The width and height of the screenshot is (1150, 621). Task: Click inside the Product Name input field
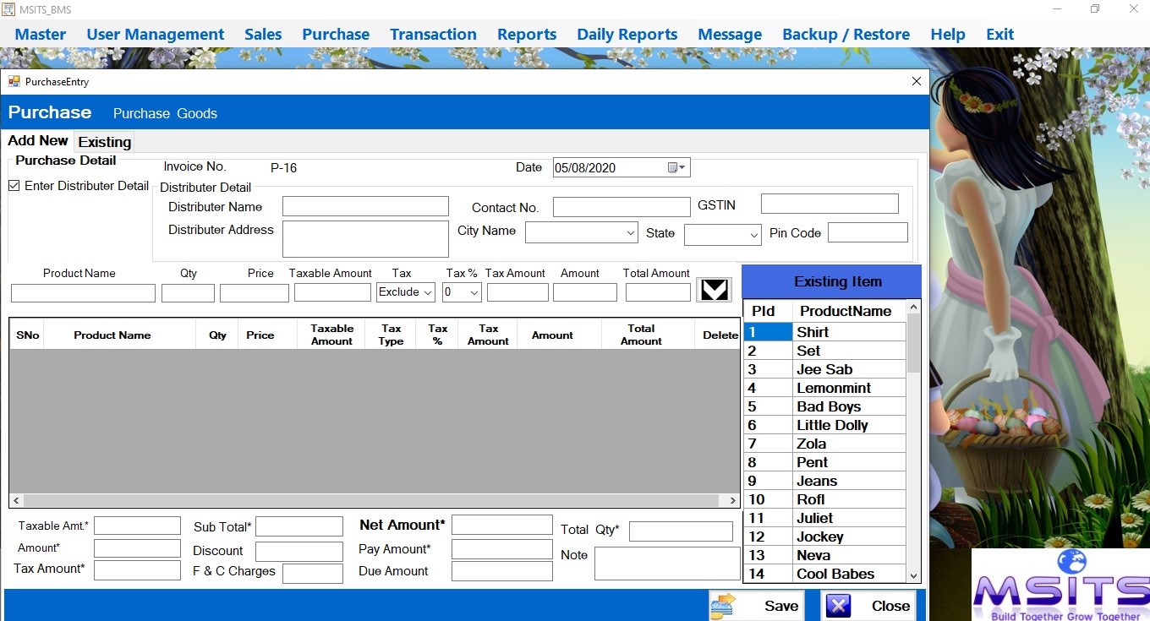[x=82, y=292]
